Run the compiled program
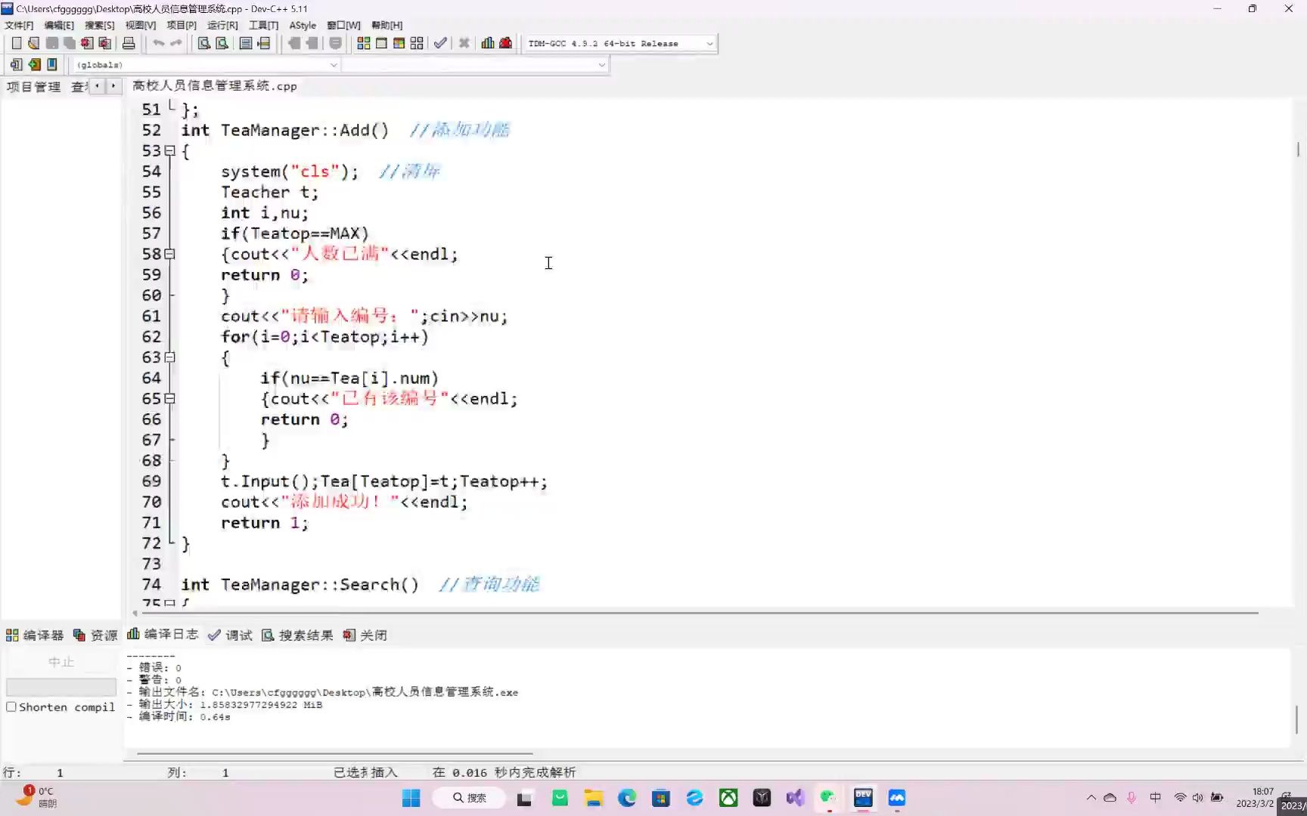1307x816 pixels. [x=381, y=43]
